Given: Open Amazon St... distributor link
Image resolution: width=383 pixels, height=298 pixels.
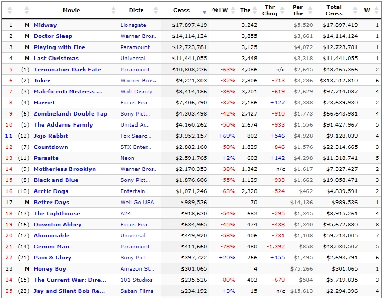Looking at the screenshot, I should tap(137, 269).
